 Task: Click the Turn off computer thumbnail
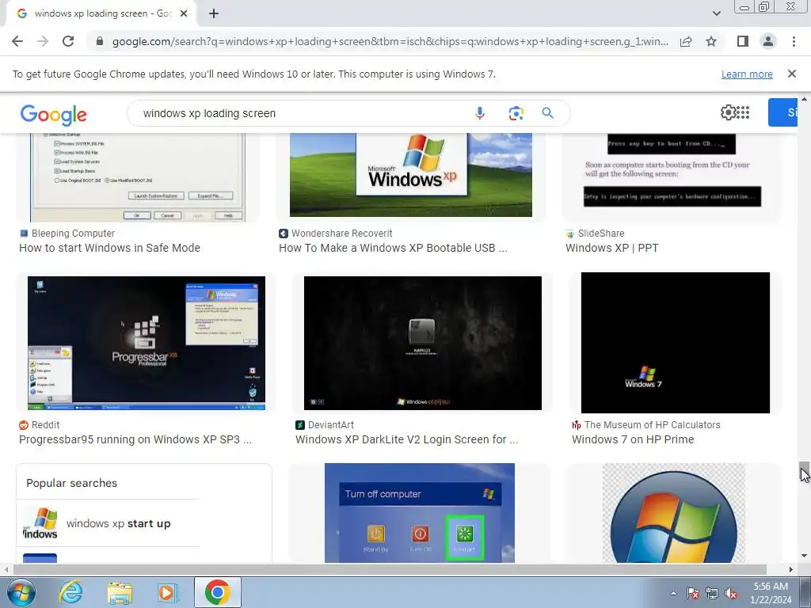420,513
